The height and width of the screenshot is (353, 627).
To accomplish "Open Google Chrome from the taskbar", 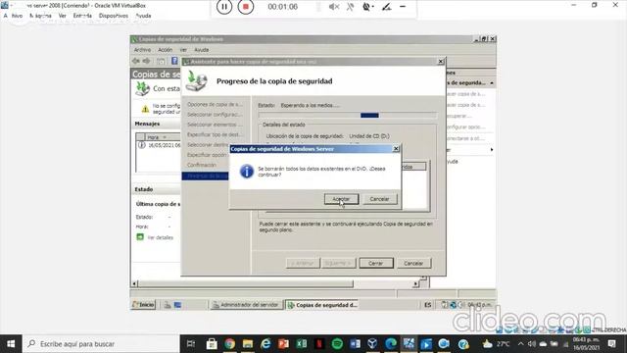I will pos(229,344).
